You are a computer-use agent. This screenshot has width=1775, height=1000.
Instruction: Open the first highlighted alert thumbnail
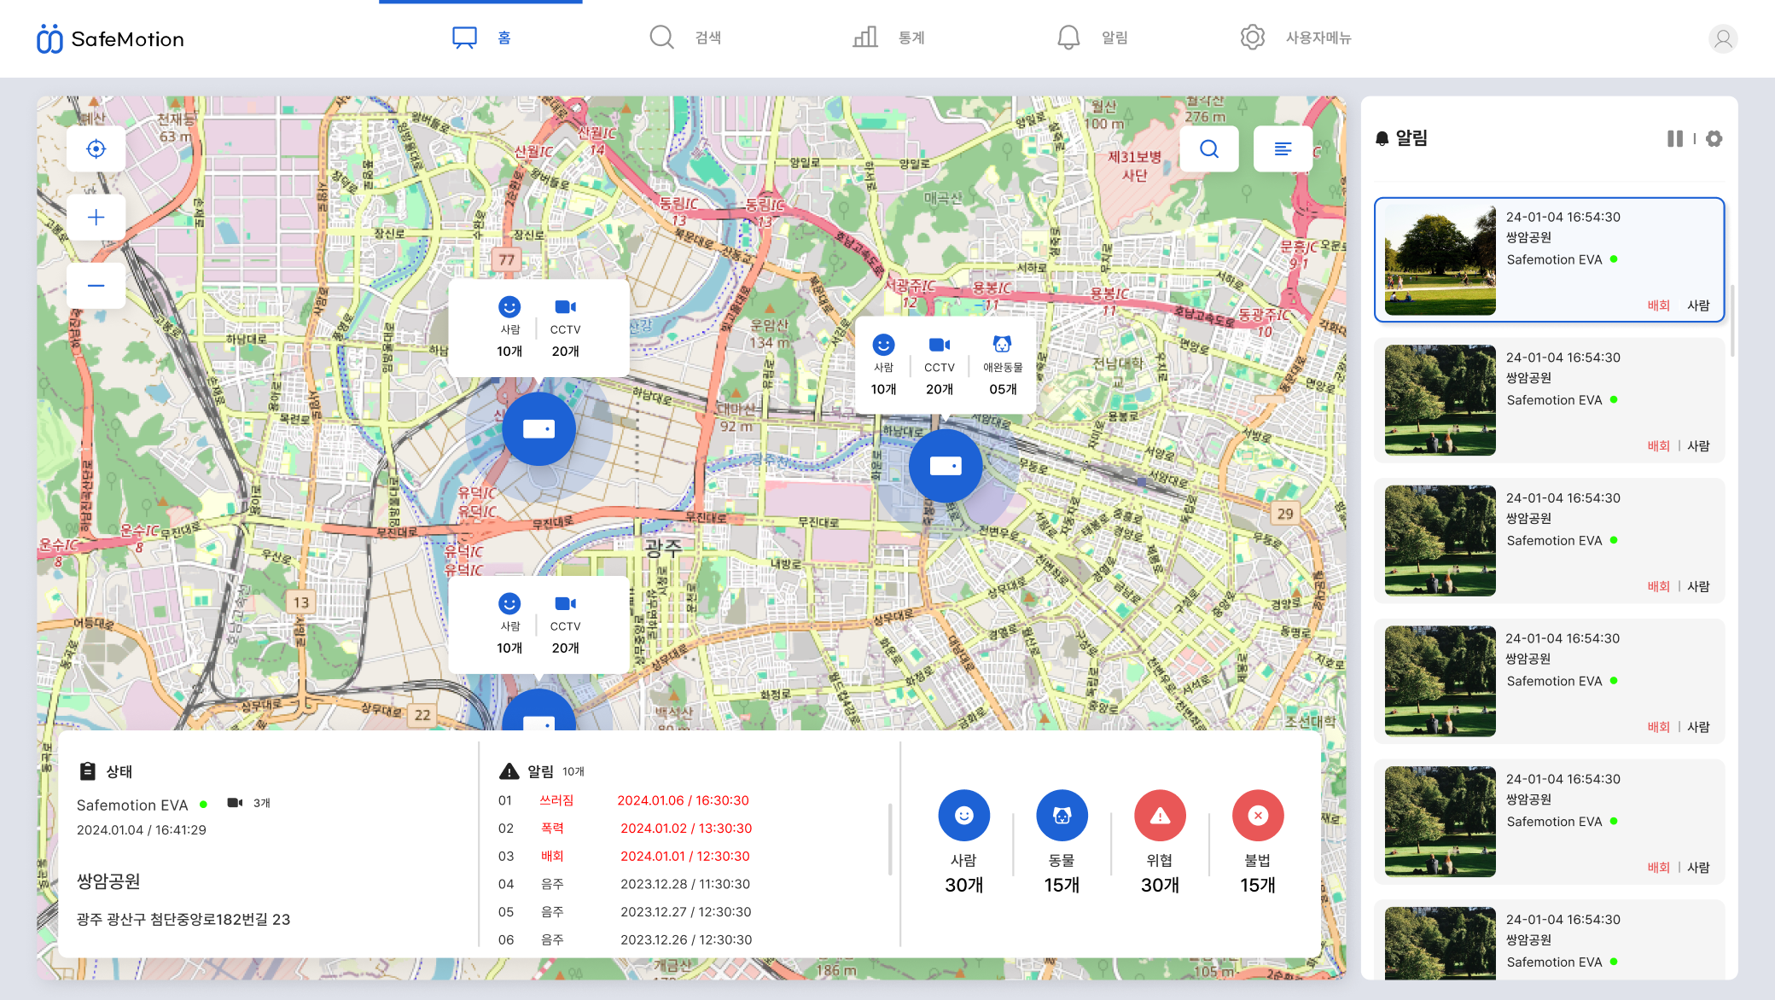click(x=1440, y=259)
